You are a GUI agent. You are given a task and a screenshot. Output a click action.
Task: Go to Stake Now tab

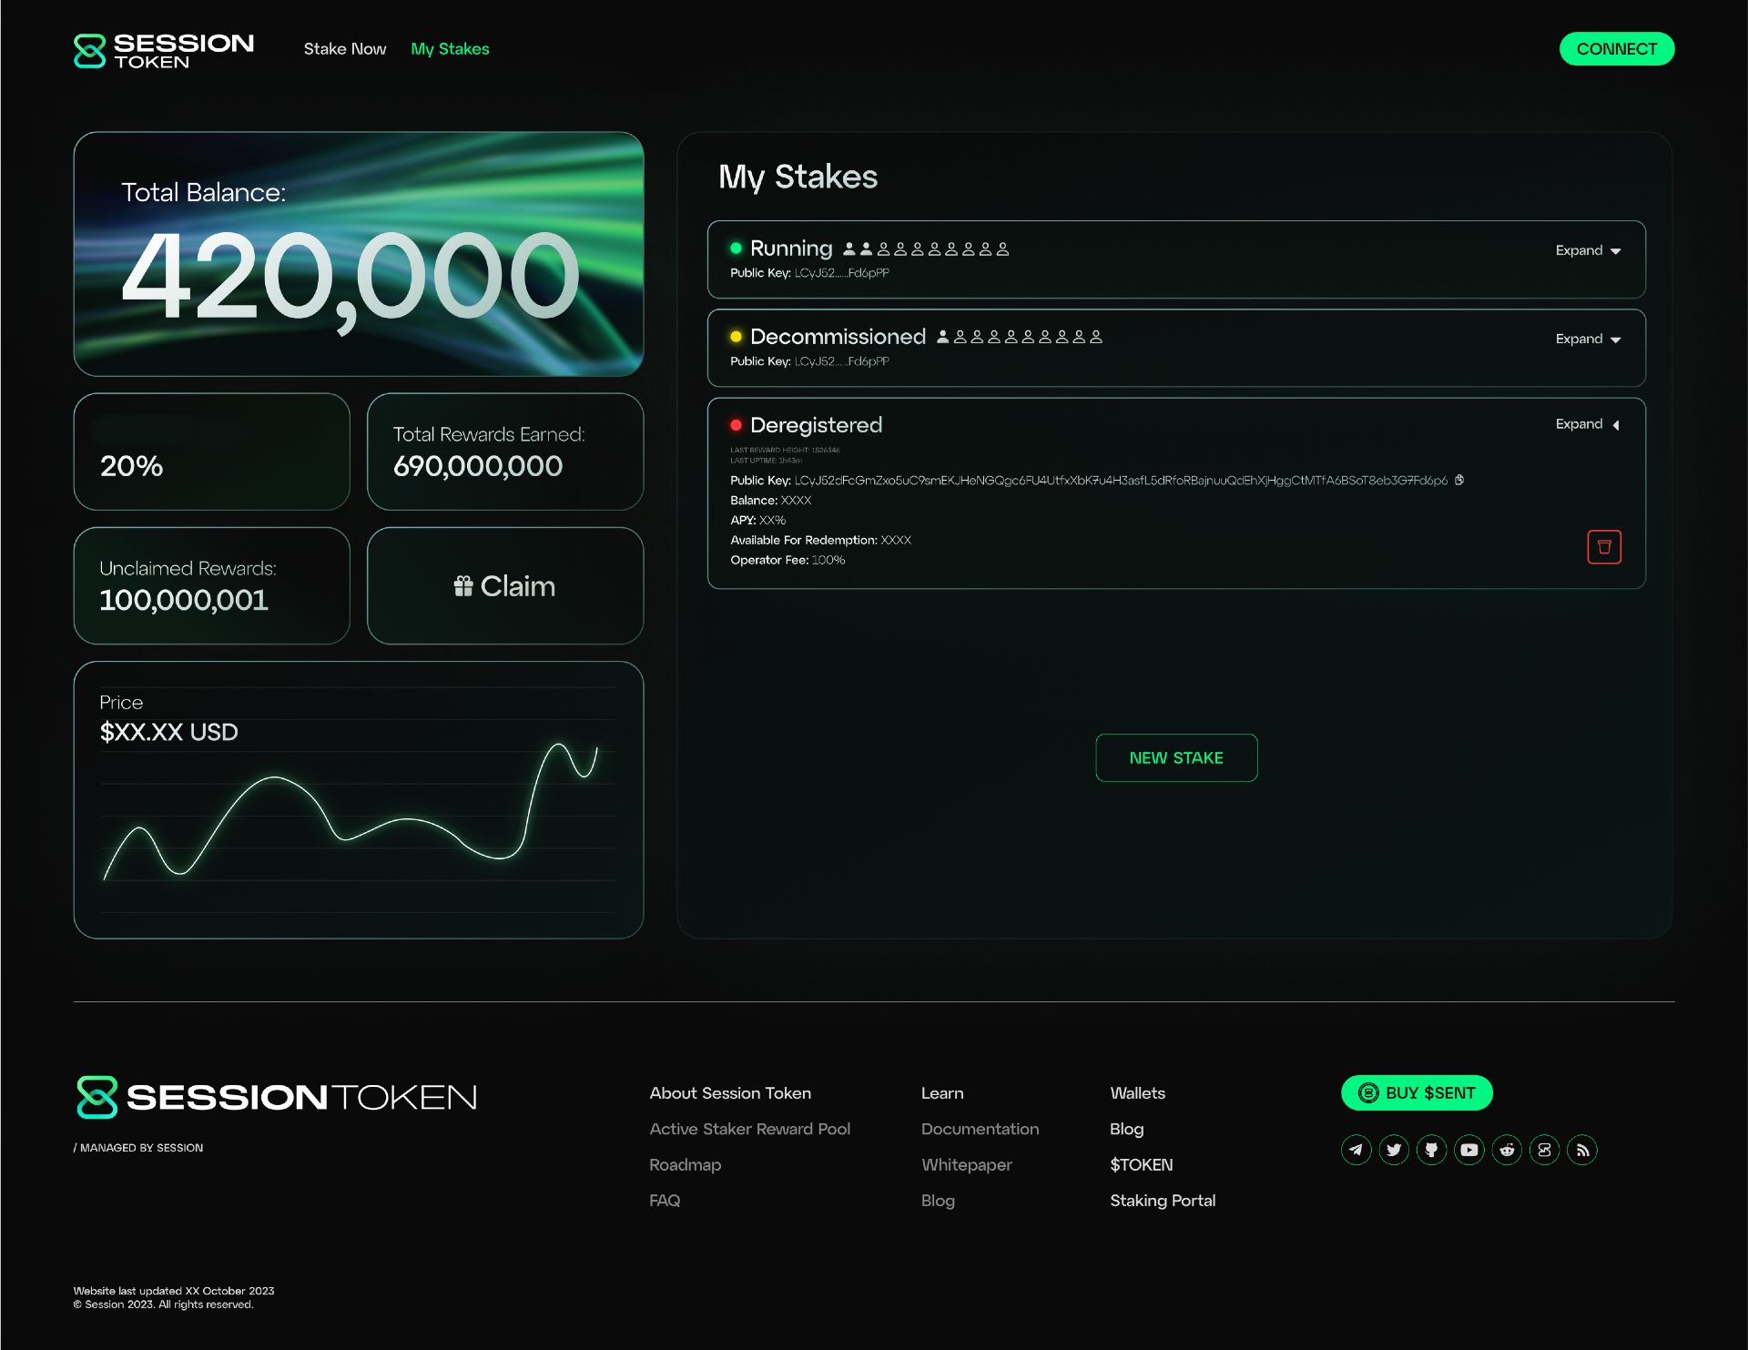point(344,49)
